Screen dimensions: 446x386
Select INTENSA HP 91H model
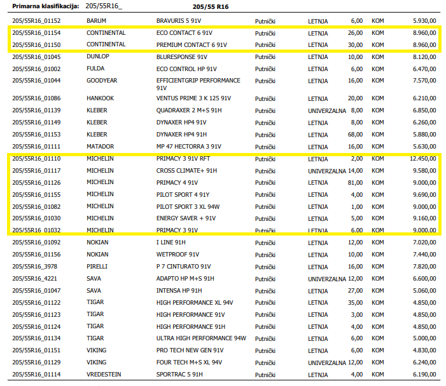tap(179, 291)
